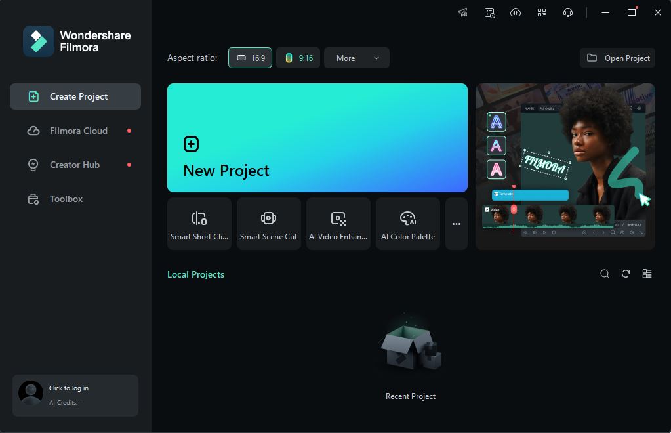This screenshot has height=433, width=671.
Task: Open AI Video Enhancer tool
Action: (x=338, y=224)
